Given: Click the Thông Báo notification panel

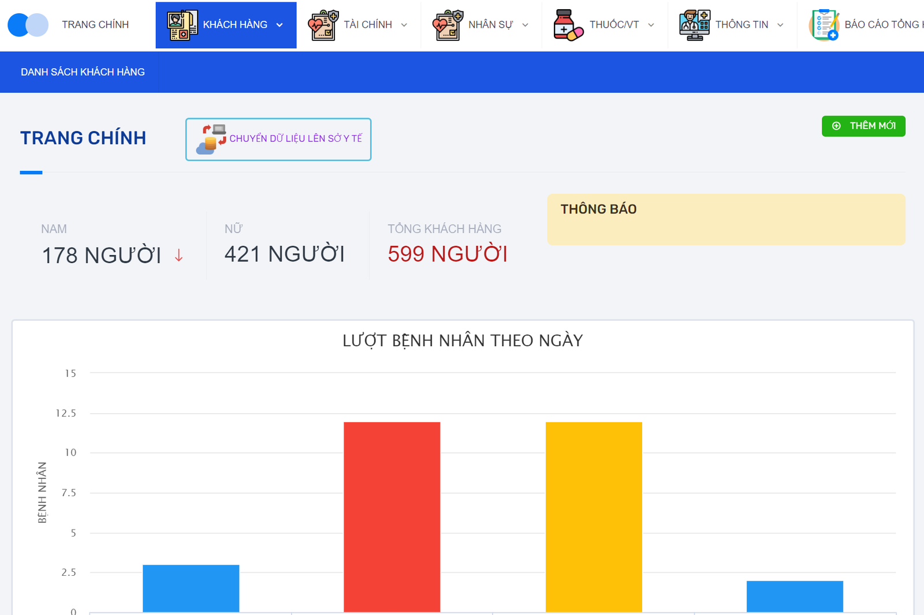Looking at the screenshot, I should (x=726, y=219).
